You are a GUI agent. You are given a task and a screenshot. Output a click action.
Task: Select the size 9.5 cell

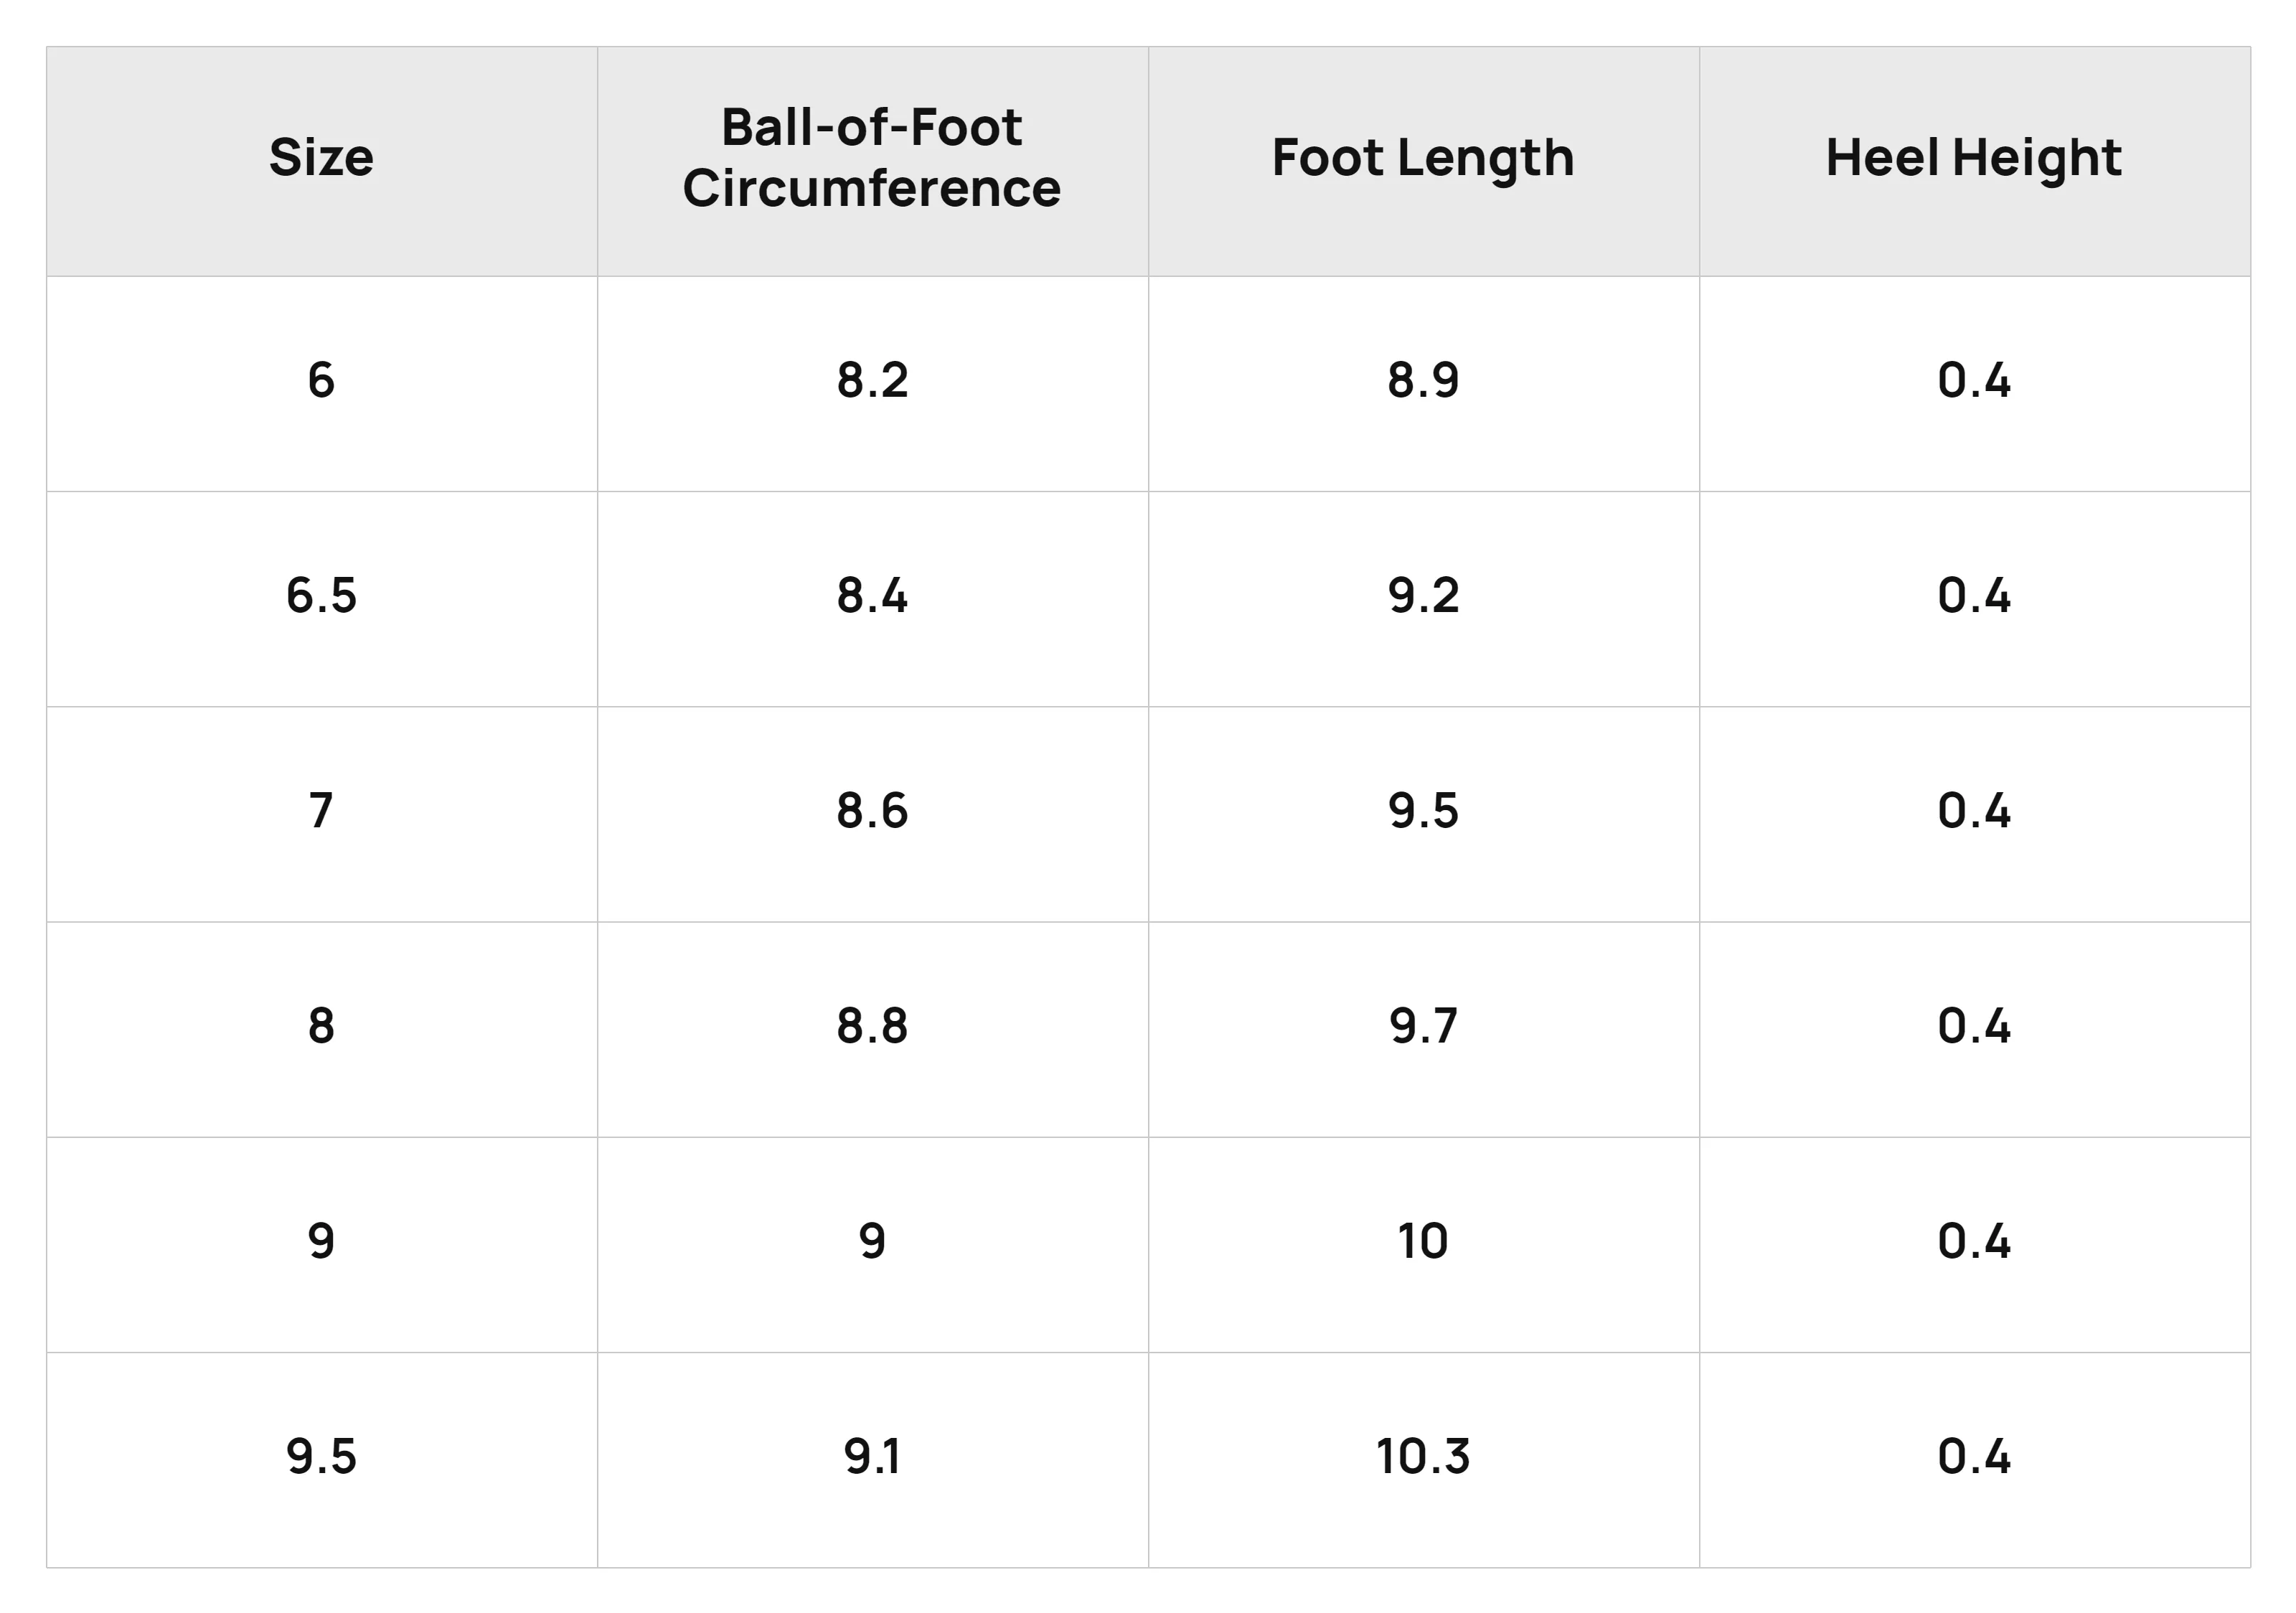[x=321, y=1457]
